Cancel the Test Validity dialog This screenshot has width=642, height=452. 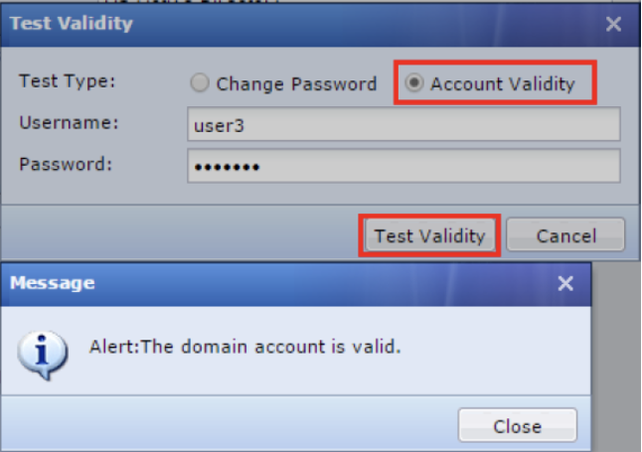tap(565, 235)
